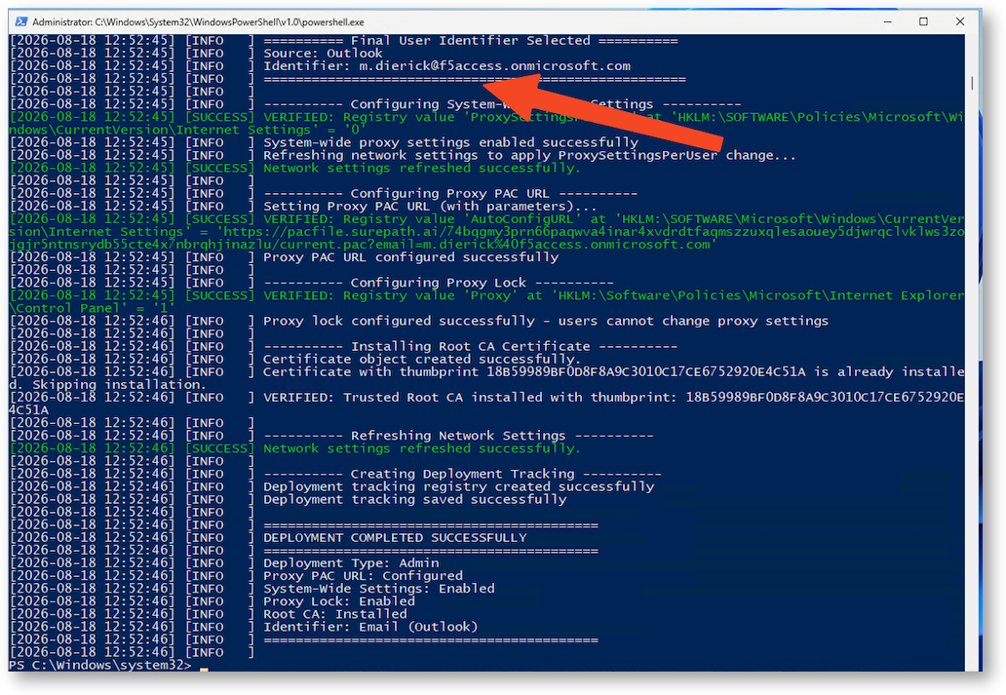Click 'Certificate object created successfully.' line
Viewport: 1006px width, 695px height.
pos(421,360)
